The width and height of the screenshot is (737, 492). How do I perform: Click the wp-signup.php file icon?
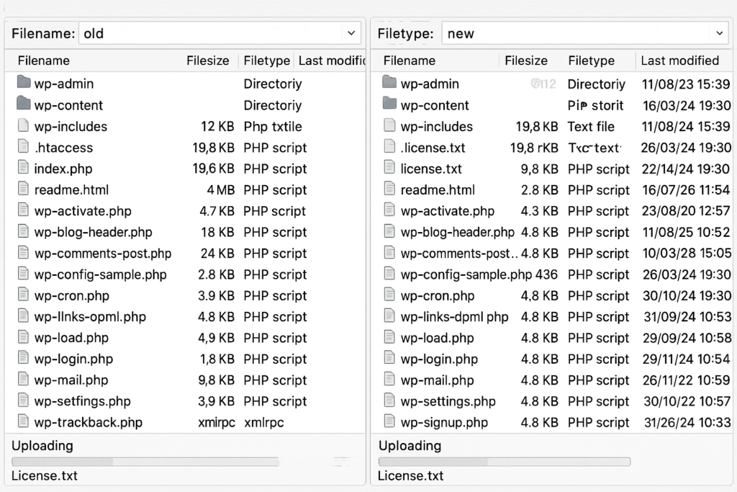(389, 421)
